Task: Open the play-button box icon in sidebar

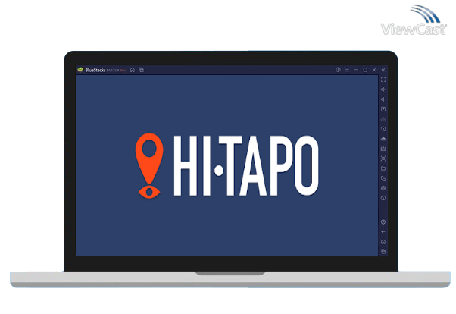Action: [x=383, y=109]
